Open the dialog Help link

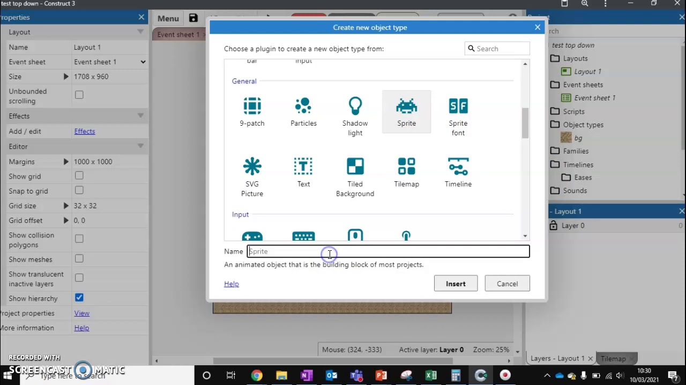pyautogui.click(x=232, y=284)
